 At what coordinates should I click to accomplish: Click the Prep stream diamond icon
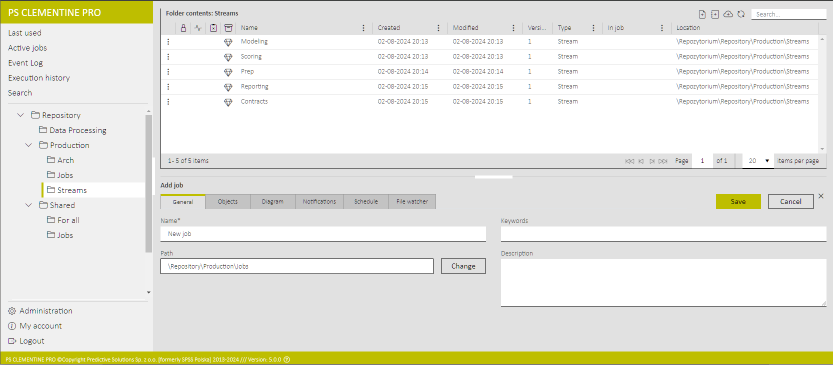tap(228, 72)
